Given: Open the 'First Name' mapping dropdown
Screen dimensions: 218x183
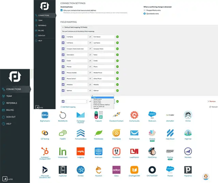Looking at the screenshot, I should click(x=103, y=37).
